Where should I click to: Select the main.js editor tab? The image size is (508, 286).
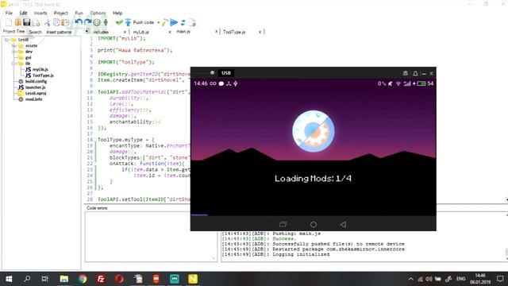183,32
